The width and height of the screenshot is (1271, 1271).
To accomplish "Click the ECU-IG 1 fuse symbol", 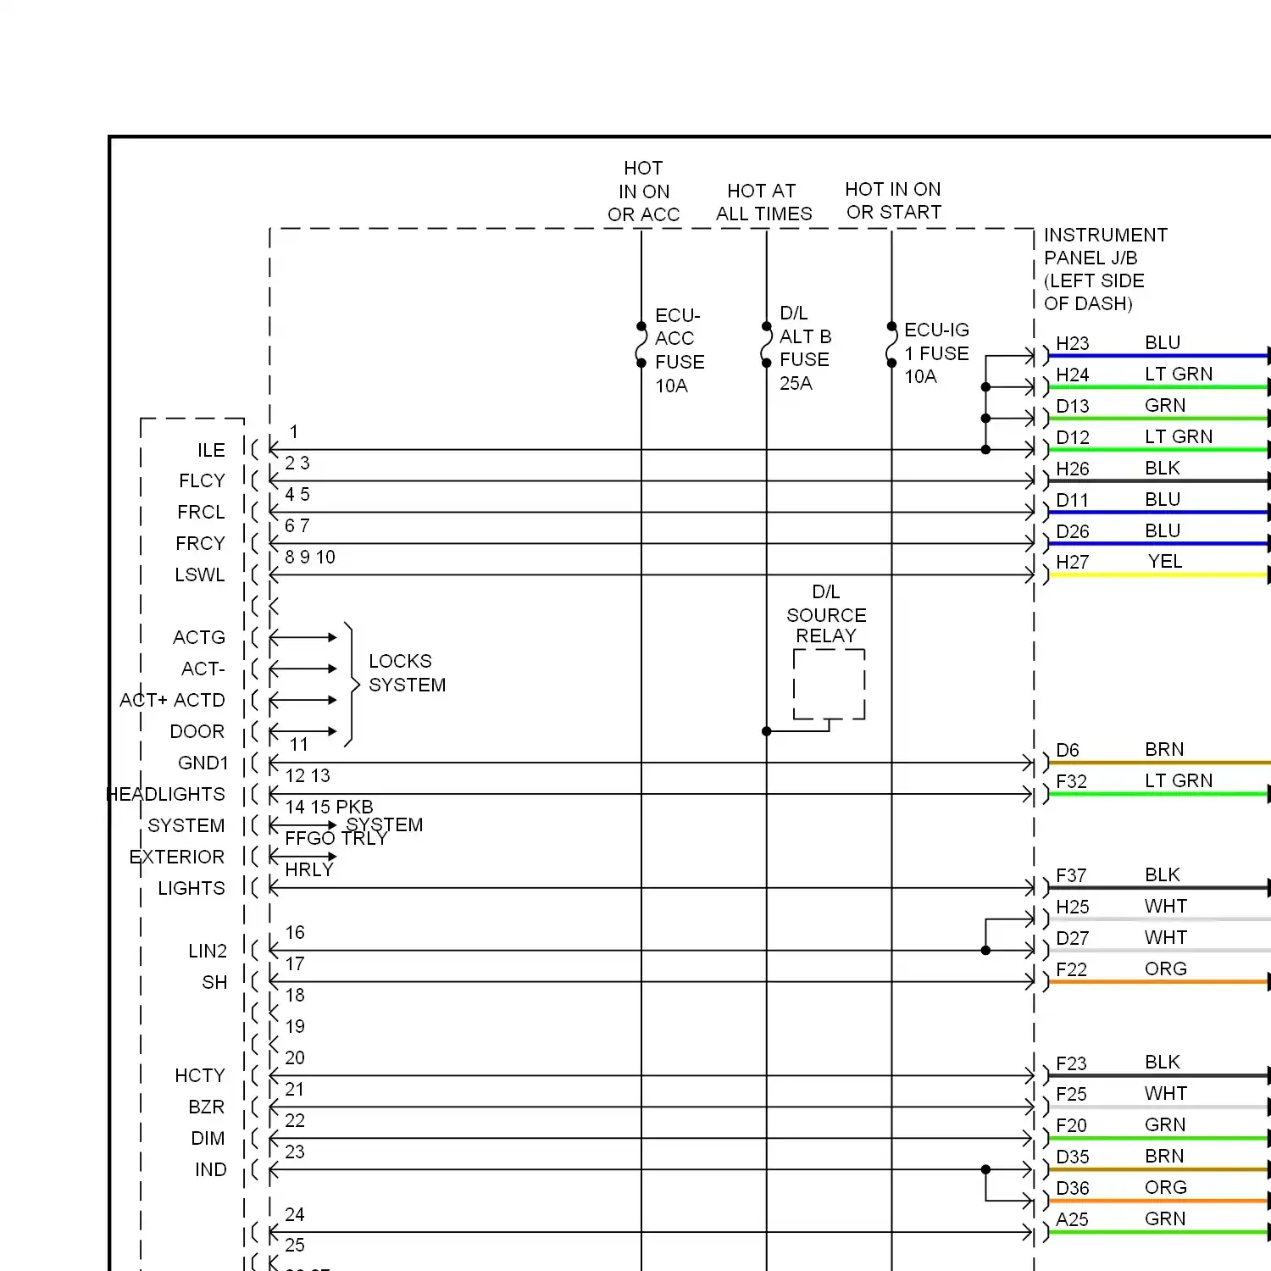I will pyautogui.click(x=891, y=345).
